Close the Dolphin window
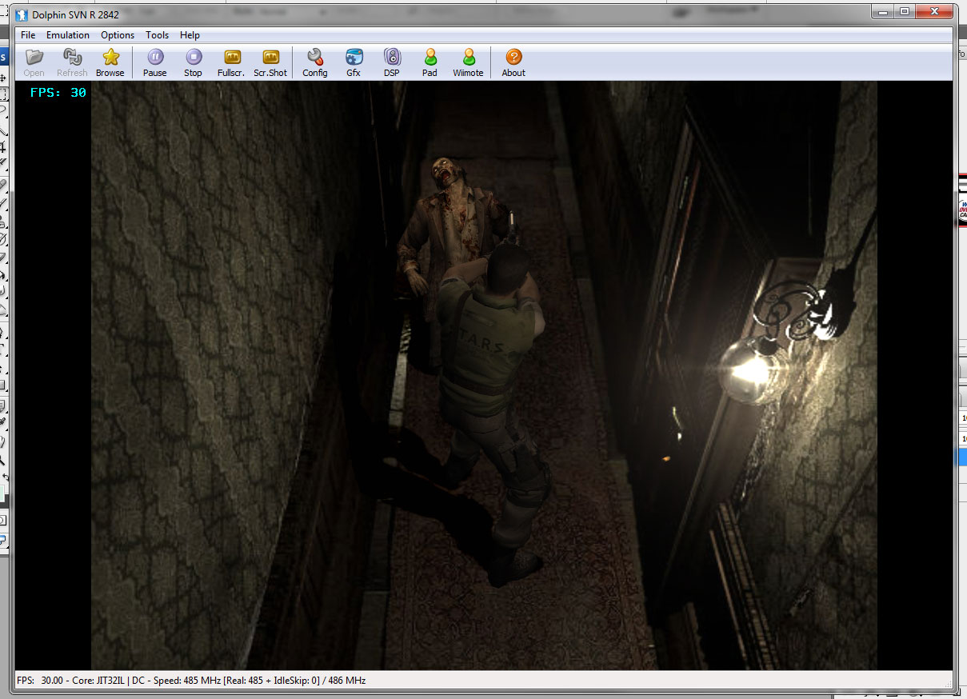The image size is (967, 699). [x=933, y=11]
